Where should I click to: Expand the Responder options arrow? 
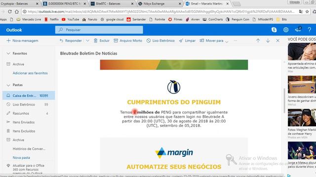point(87,40)
